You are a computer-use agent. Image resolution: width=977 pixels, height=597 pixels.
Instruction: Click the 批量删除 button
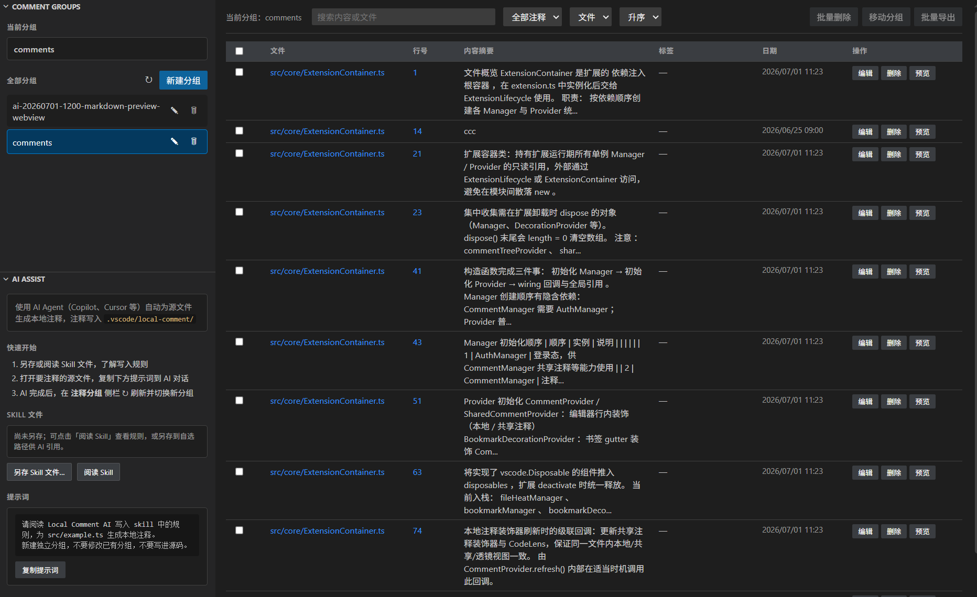pyautogui.click(x=834, y=17)
